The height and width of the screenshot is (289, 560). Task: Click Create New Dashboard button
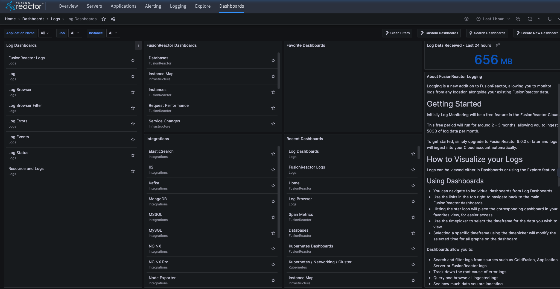[x=537, y=33]
